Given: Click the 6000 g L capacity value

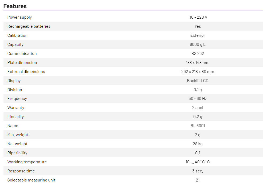Looking at the screenshot, I should 198,45.
